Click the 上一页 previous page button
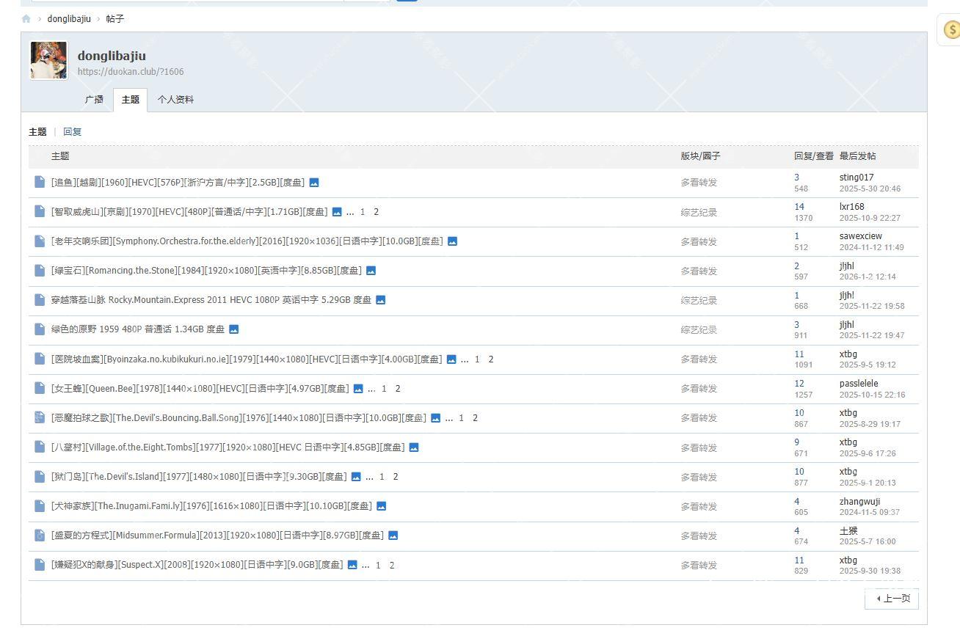Viewport: 960px width, 636px height. pos(892,599)
